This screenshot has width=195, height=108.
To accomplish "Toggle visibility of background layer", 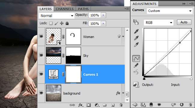I will pyautogui.click(x=41, y=93).
